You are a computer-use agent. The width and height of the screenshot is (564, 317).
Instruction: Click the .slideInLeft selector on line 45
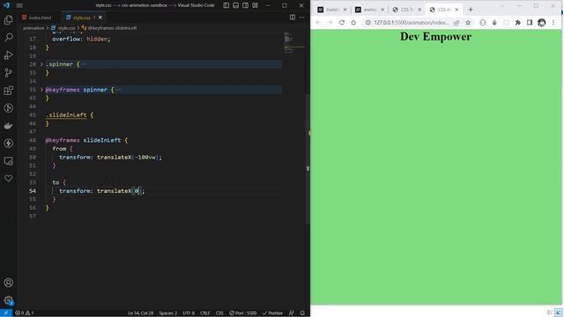pyautogui.click(x=66, y=115)
